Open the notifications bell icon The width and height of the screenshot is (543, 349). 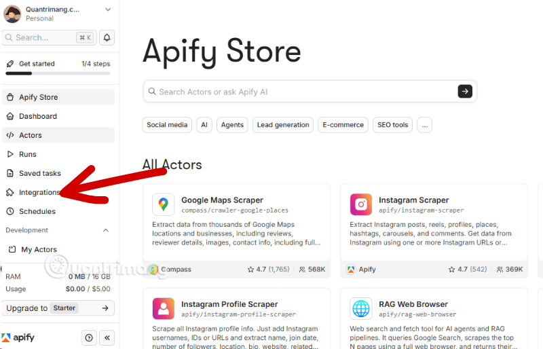coord(107,37)
